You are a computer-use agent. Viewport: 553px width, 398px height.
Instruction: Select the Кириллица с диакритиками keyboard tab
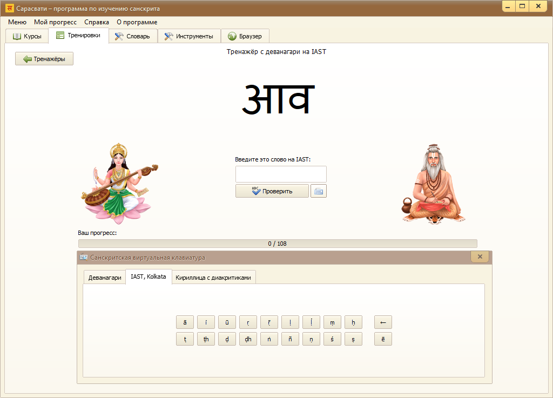(213, 278)
